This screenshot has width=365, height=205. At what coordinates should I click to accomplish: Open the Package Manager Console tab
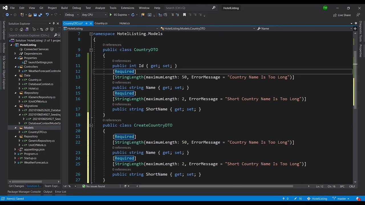(24, 192)
